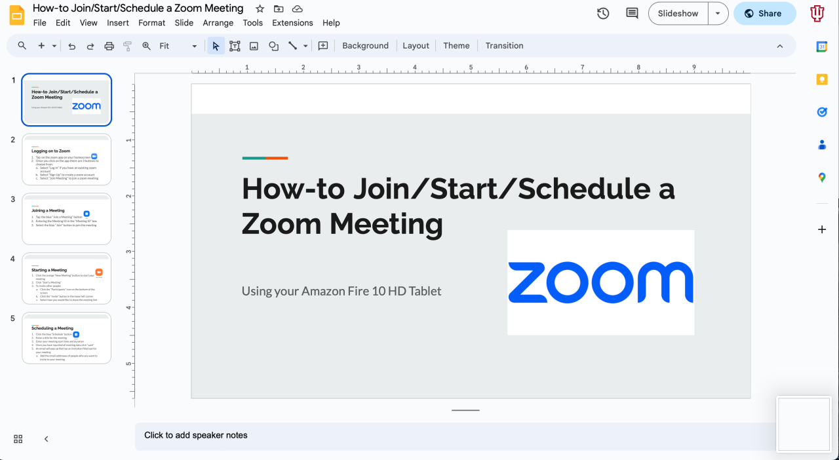839x460 pixels.
Task: Select the line tool
Action: pyautogui.click(x=293, y=46)
